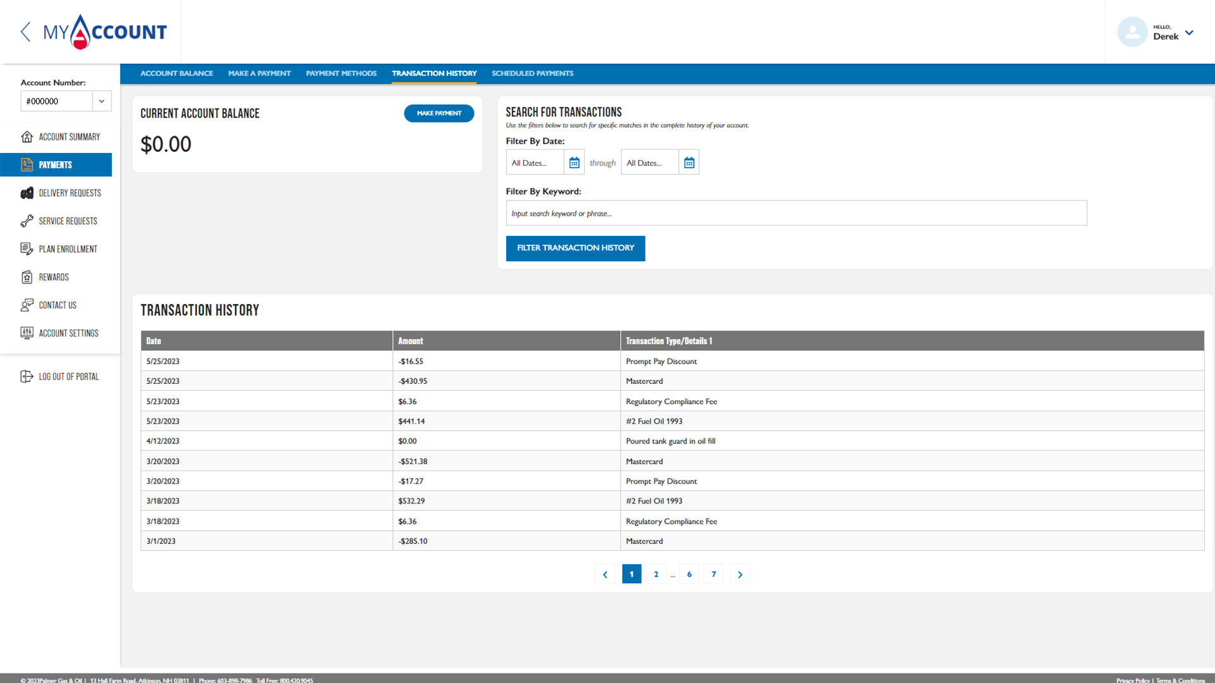Select the Transaction History tab
The height and width of the screenshot is (683, 1215).
tap(434, 73)
